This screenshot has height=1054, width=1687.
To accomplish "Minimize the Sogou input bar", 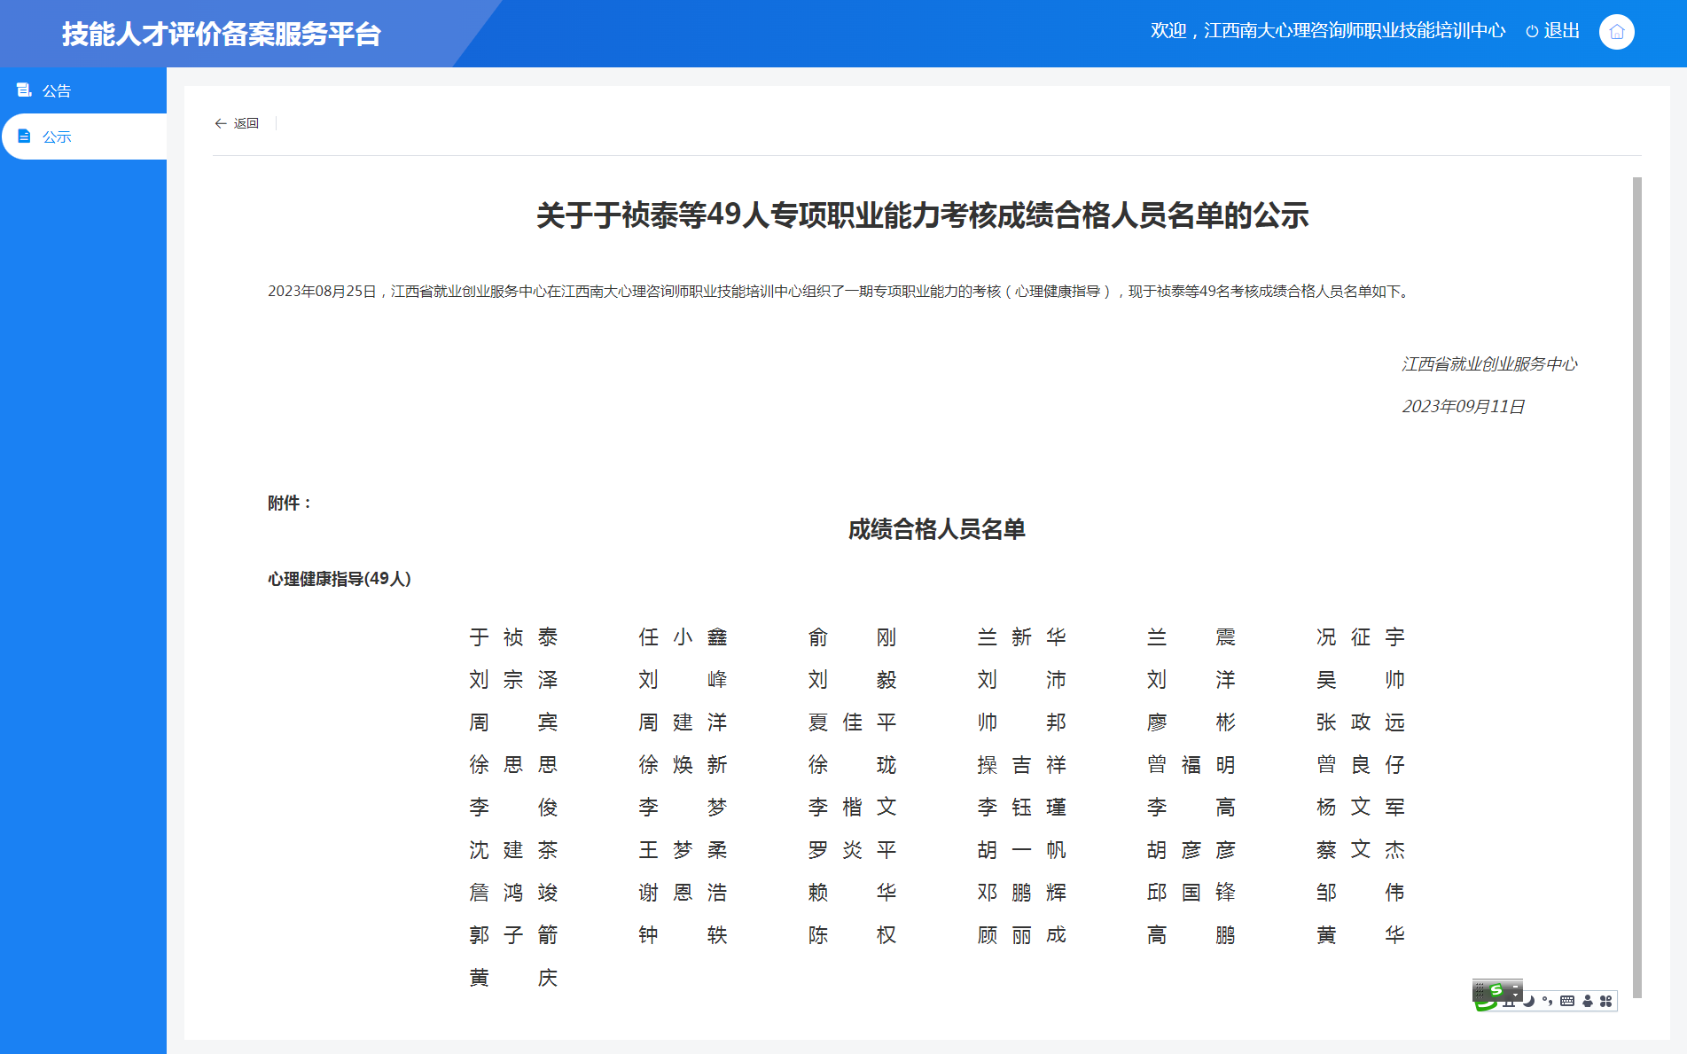I will point(1515,987).
